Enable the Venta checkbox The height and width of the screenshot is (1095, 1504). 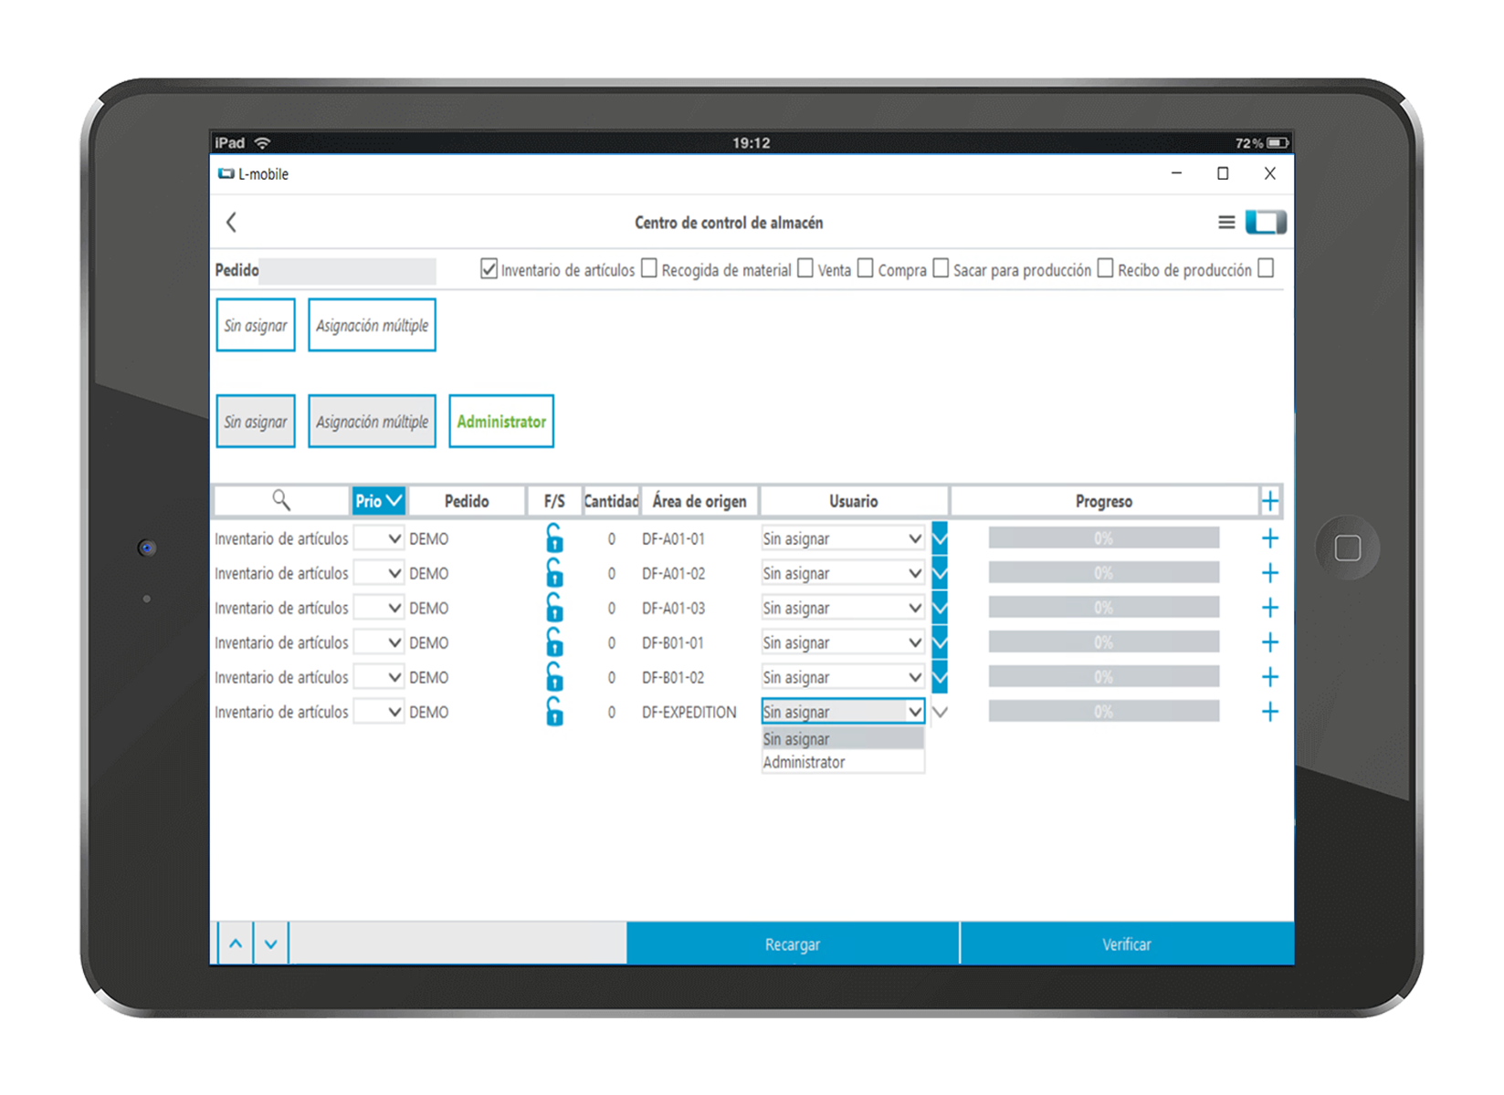(805, 268)
